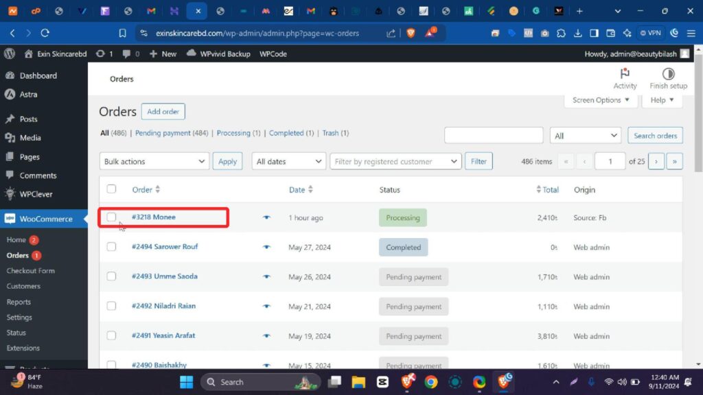
Task: Click the page number input in pagination
Action: (610, 161)
